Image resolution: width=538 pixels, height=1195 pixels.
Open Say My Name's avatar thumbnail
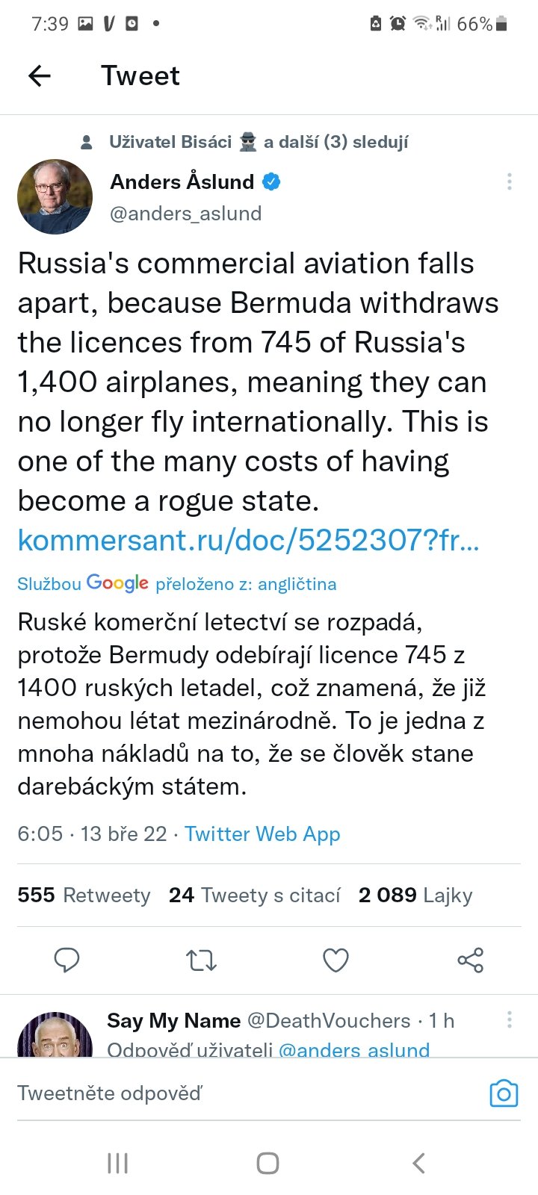pyautogui.click(x=55, y=1037)
